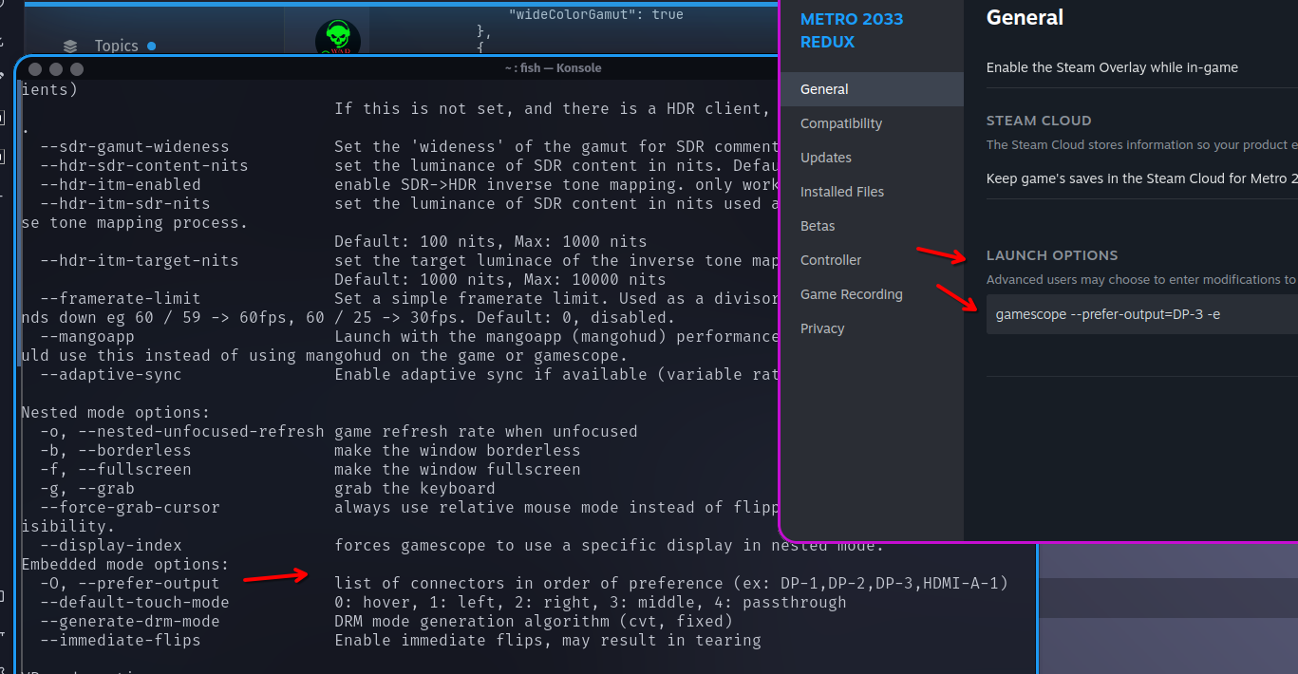
Task: Click the Enable Steam Overlay setting row
Action: [x=1111, y=67]
